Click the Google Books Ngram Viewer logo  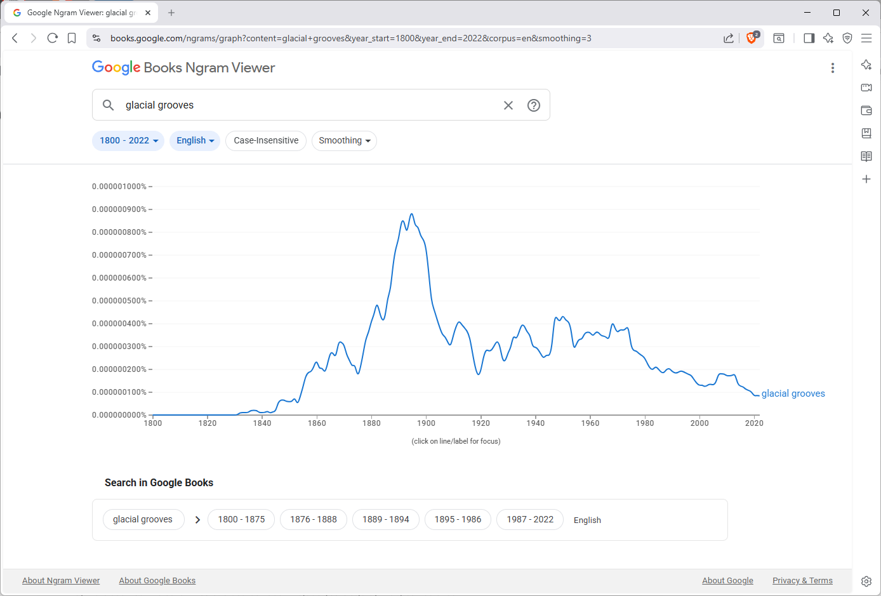183,68
